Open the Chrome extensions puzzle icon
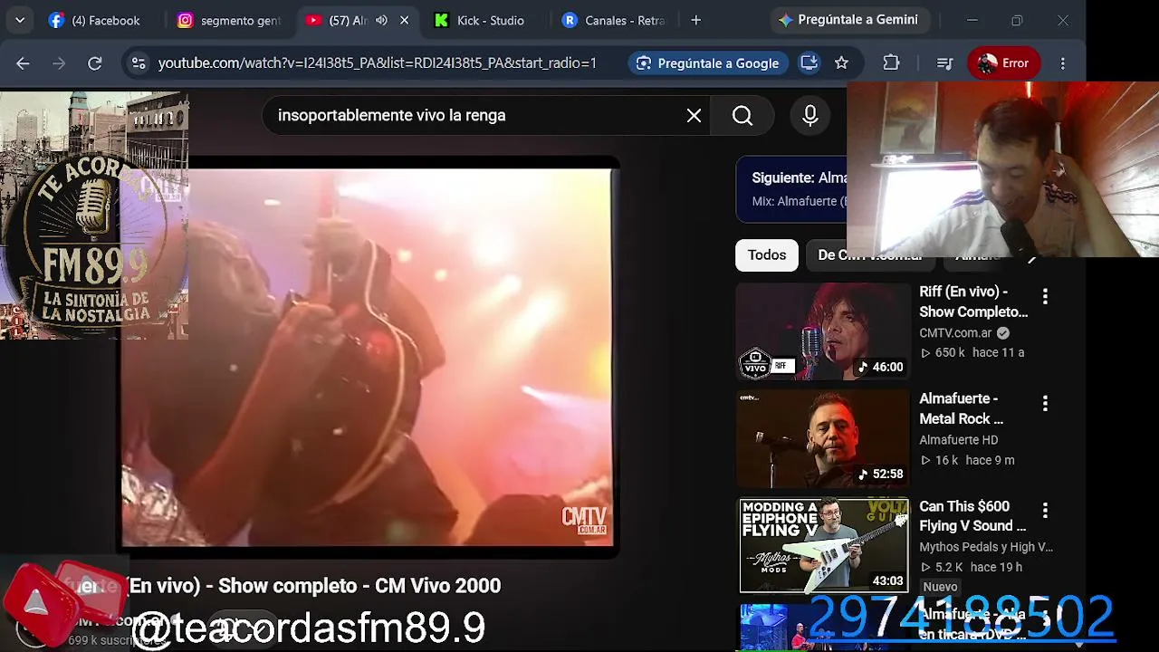This screenshot has width=1159, height=652. (x=891, y=63)
